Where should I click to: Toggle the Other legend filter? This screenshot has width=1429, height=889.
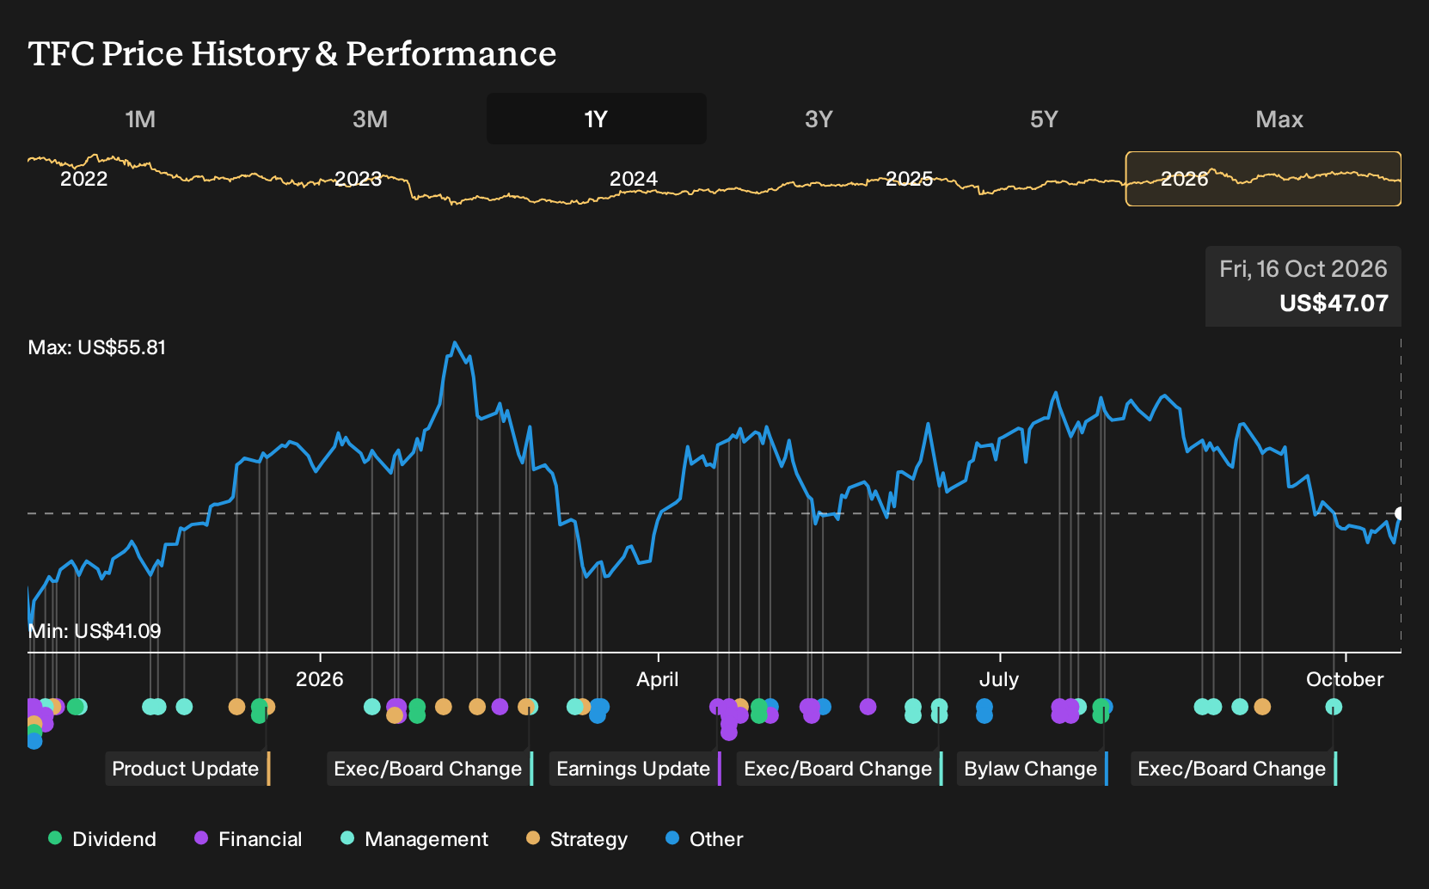pos(704,839)
